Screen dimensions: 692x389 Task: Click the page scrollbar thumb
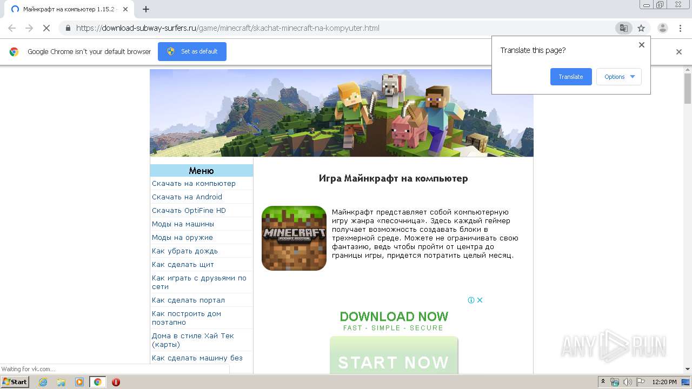point(688,88)
